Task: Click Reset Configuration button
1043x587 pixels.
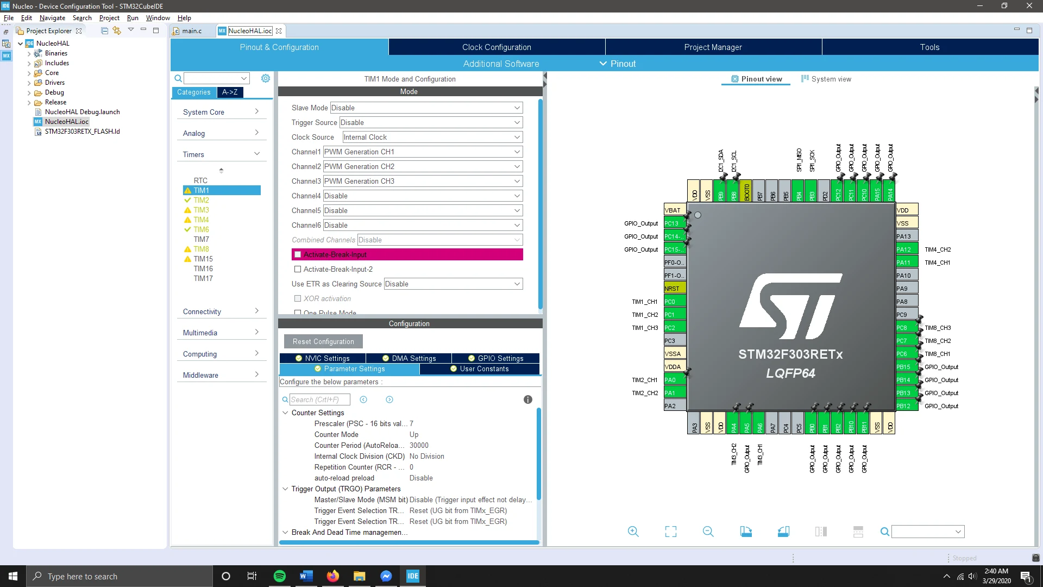Action: (x=323, y=341)
